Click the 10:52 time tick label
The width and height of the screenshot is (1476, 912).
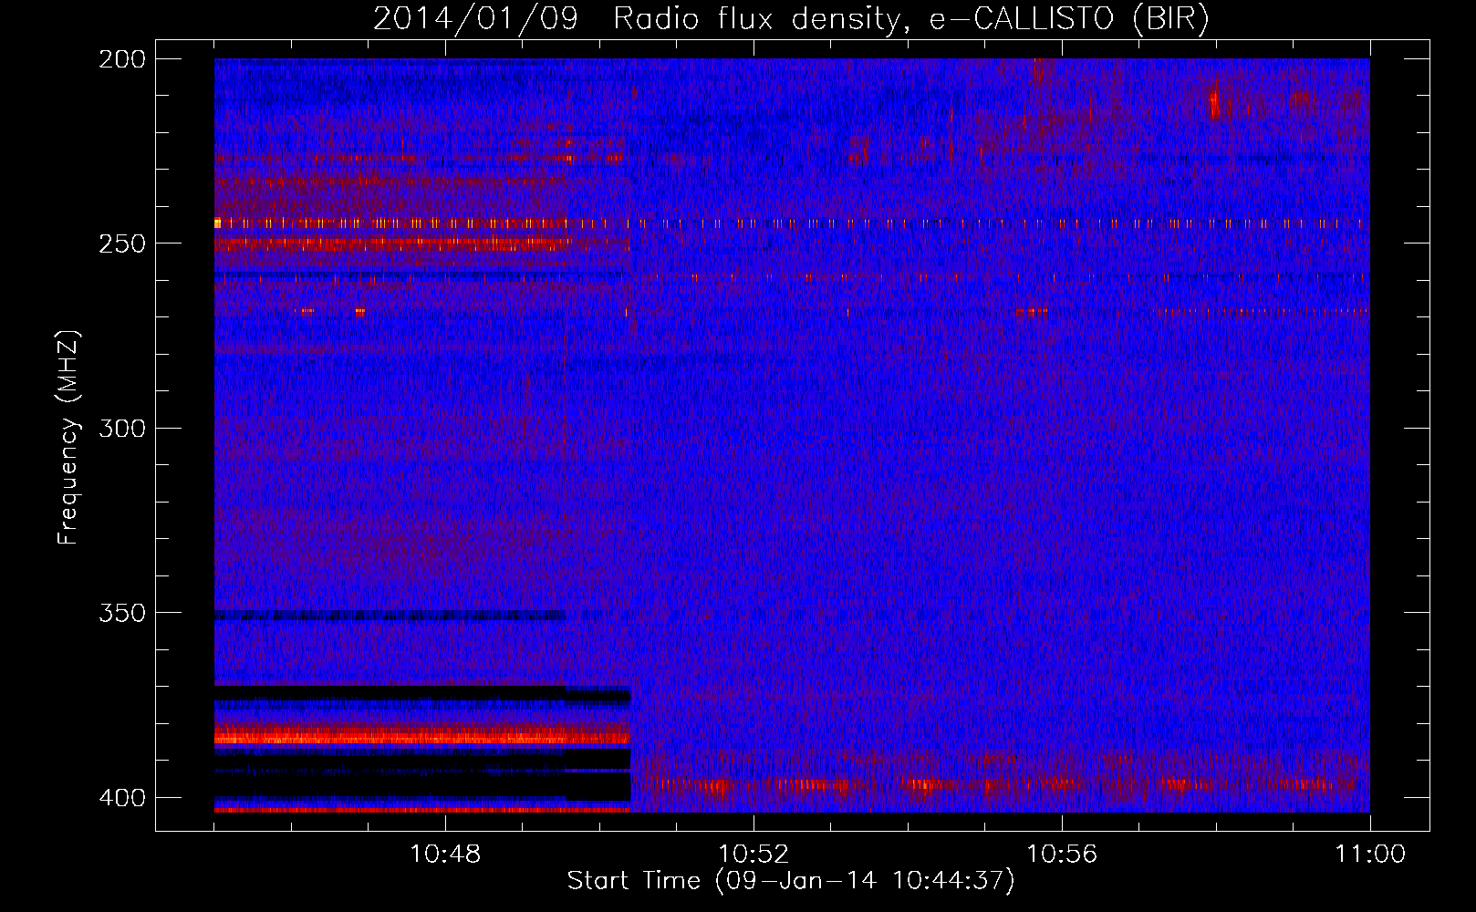tap(754, 855)
